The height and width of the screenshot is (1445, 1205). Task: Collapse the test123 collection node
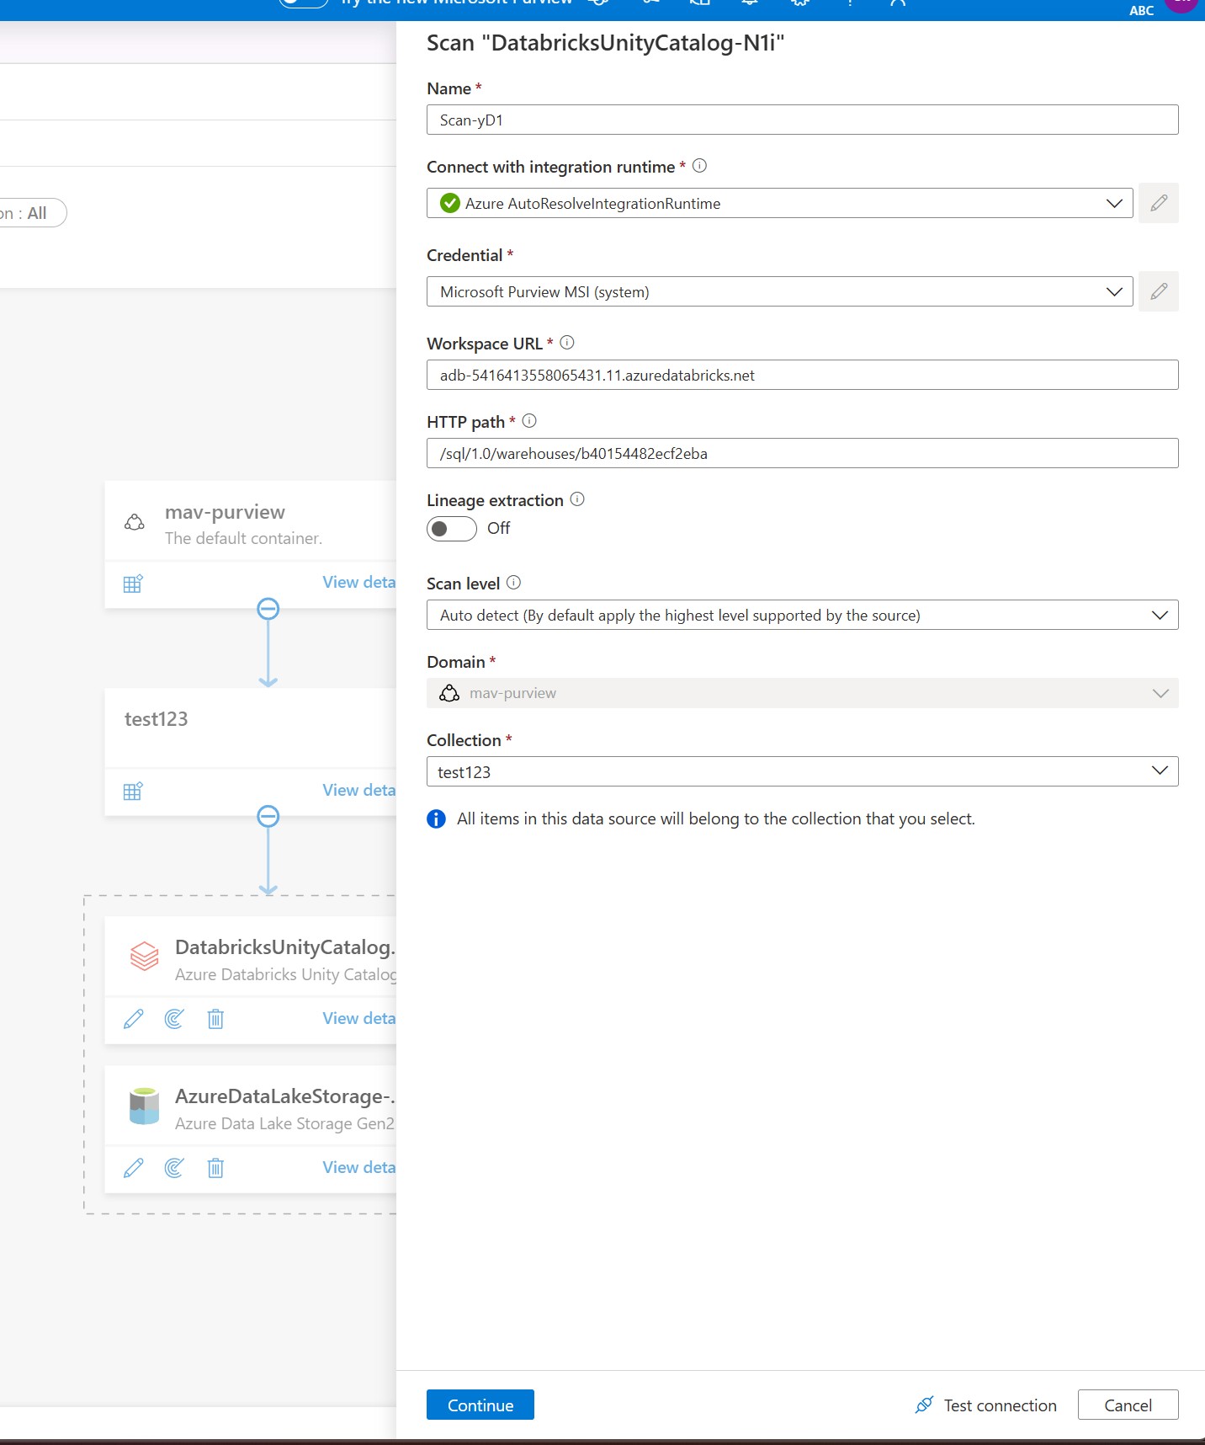coord(268,816)
